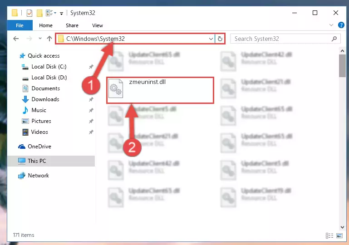
Task: Switch to Large icons view in status bar
Action: tap(339, 235)
